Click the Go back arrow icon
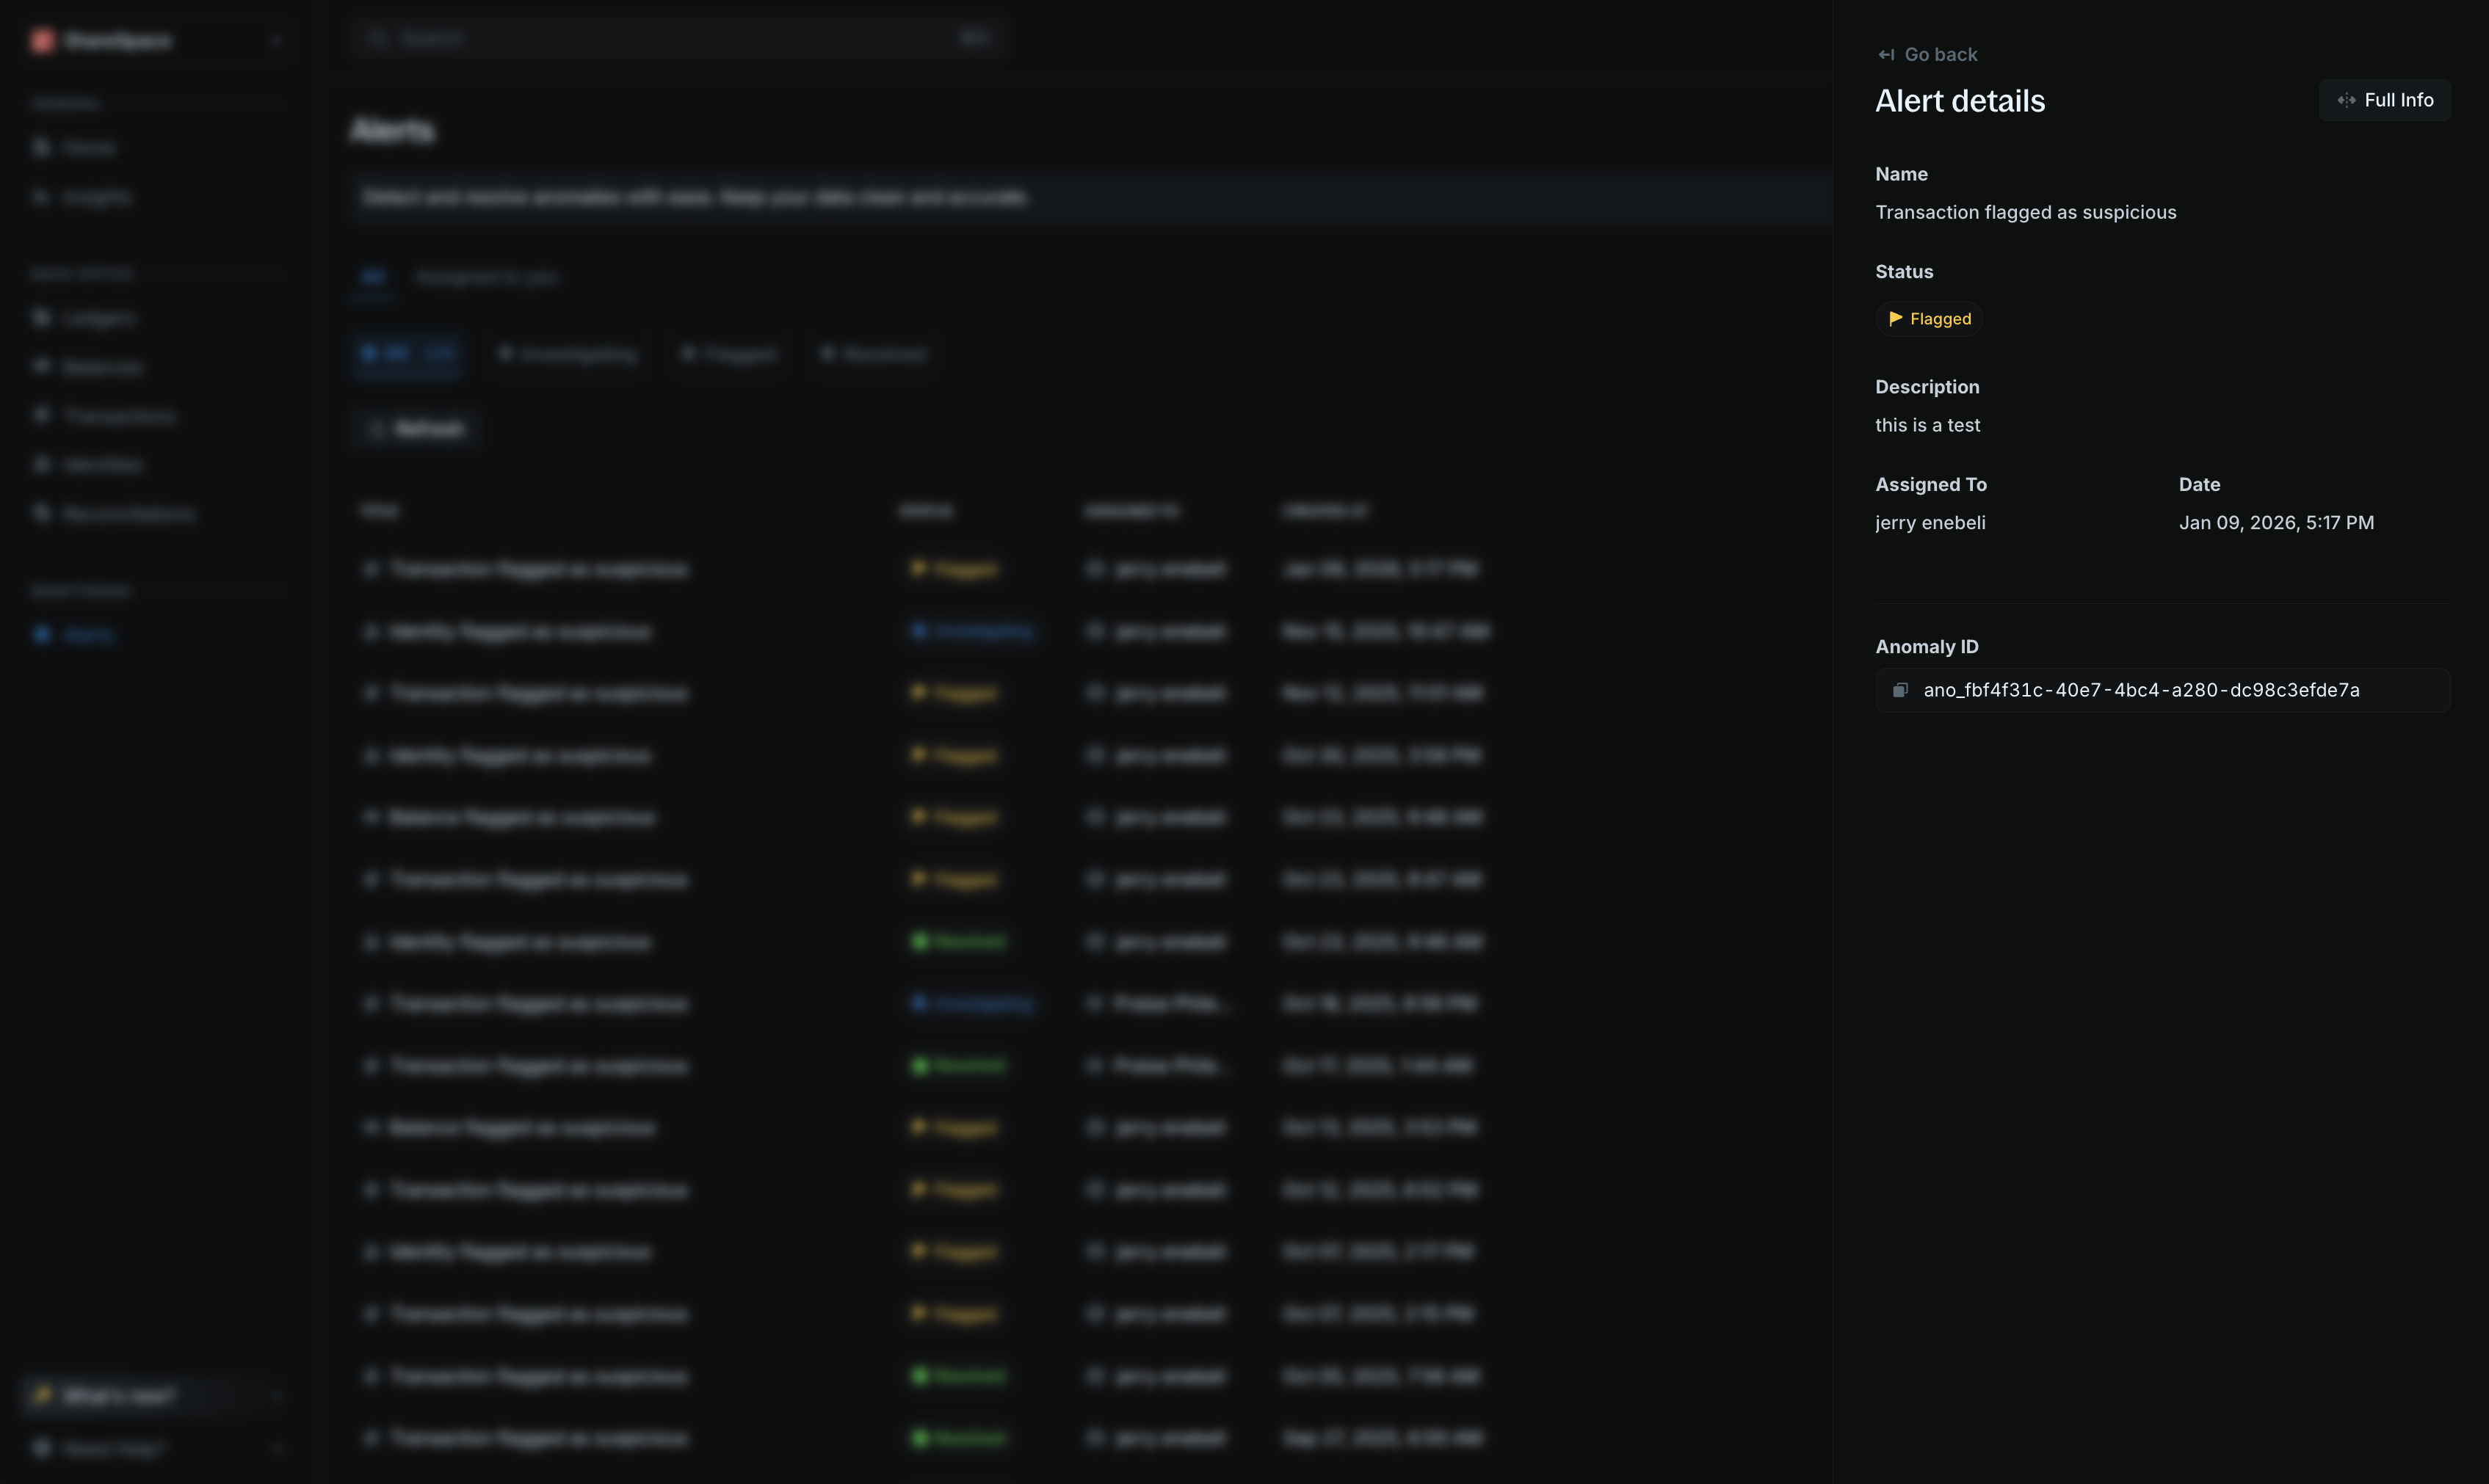 point(1888,54)
